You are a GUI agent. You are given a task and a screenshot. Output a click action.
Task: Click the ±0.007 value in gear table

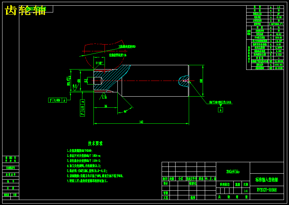pos(279,41)
